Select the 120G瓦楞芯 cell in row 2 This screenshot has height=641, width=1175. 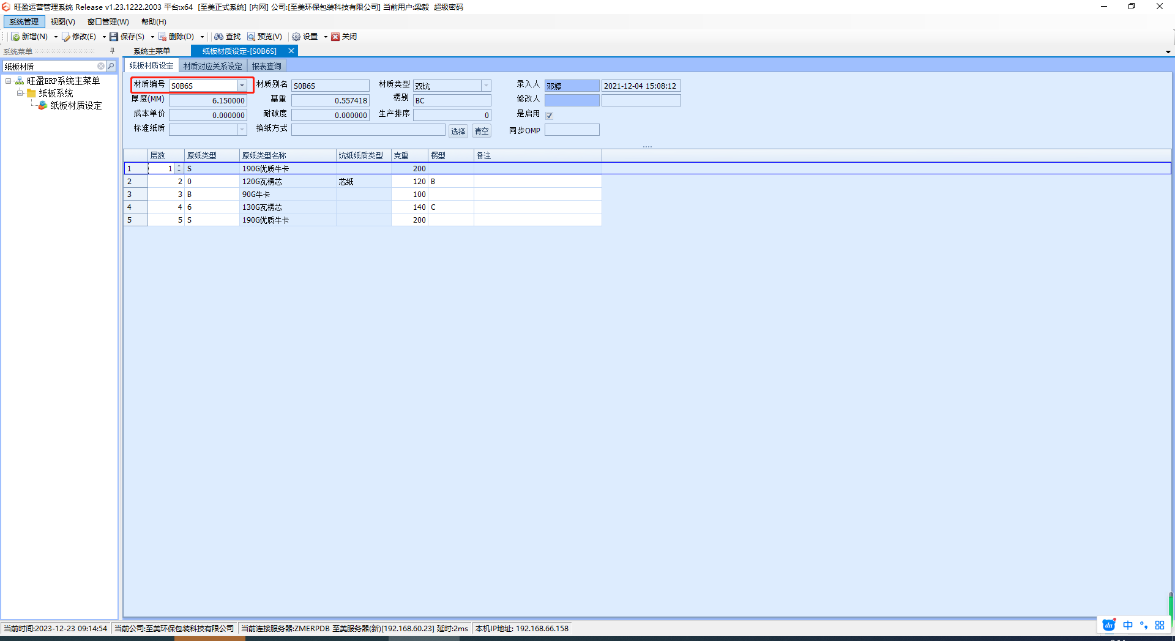[x=288, y=182]
